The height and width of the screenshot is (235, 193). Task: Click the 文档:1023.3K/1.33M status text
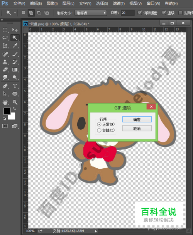(x=68, y=231)
